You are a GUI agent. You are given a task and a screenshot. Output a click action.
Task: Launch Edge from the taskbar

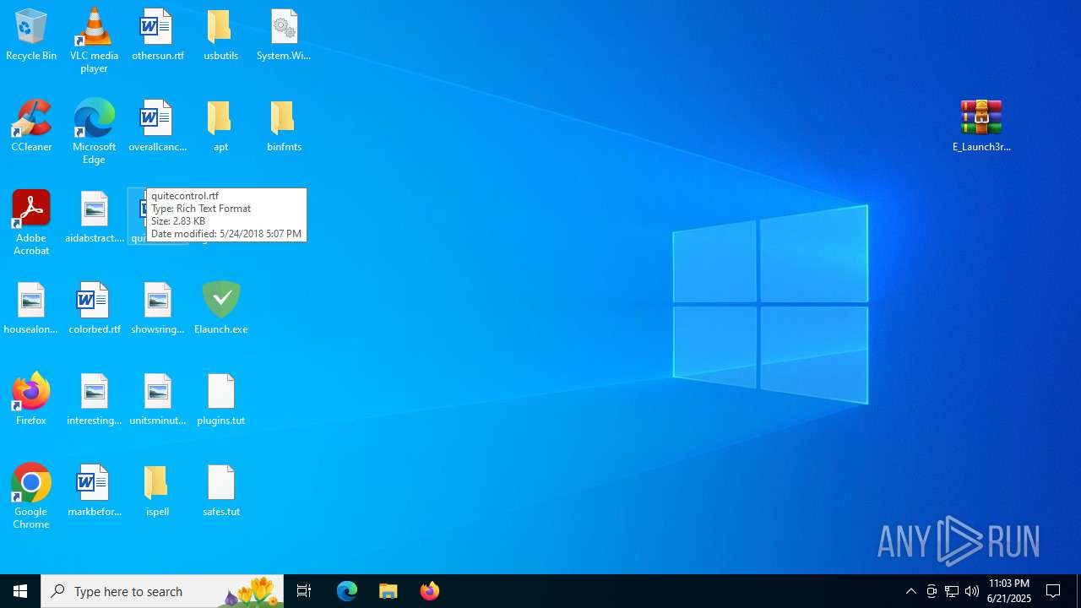tap(347, 591)
